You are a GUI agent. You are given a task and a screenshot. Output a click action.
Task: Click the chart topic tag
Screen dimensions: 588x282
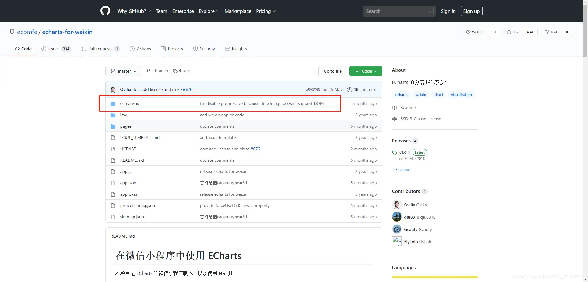coord(439,95)
